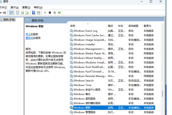Viewport: 172px width, 115px height.
Task: Select the gear icon of Windows Time
Action: [71, 85]
